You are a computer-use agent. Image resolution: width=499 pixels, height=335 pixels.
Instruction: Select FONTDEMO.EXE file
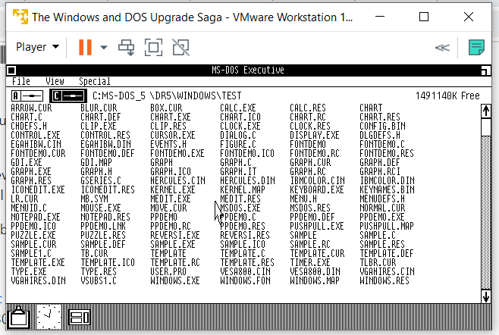coord(177,153)
